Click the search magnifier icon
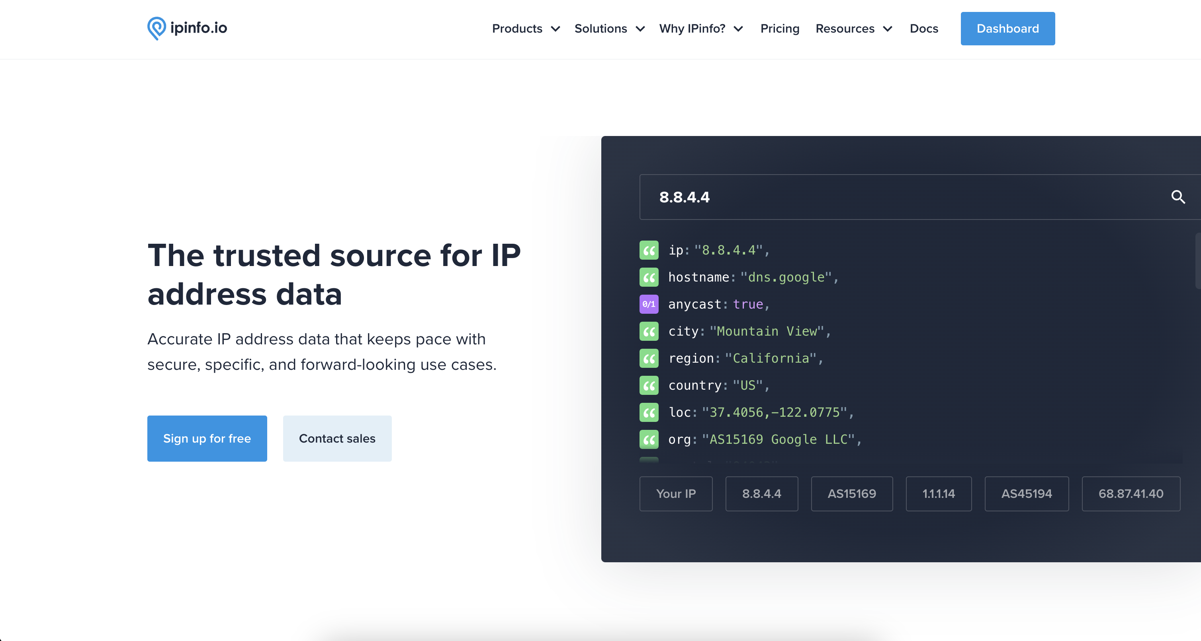 [x=1179, y=197]
